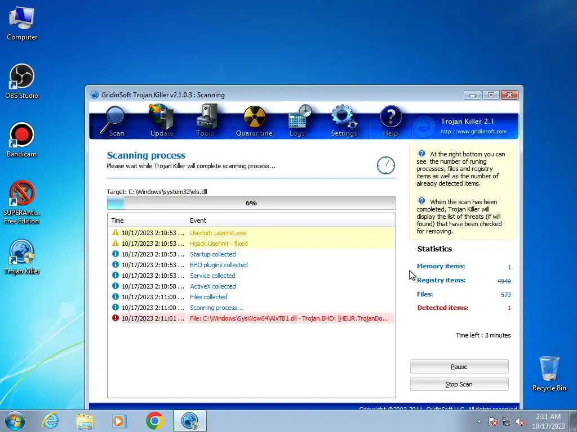The width and height of the screenshot is (577, 432).
Task: Open the Logs calendar icon
Action: [x=299, y=121]
